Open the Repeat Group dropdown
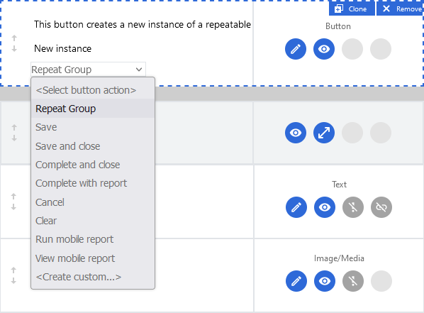Viewport: 424px width, 313px height. 88,70
